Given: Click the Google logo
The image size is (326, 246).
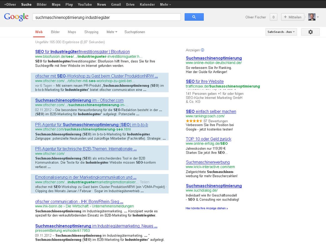Looking at the screenshot, I should point(16,17).
